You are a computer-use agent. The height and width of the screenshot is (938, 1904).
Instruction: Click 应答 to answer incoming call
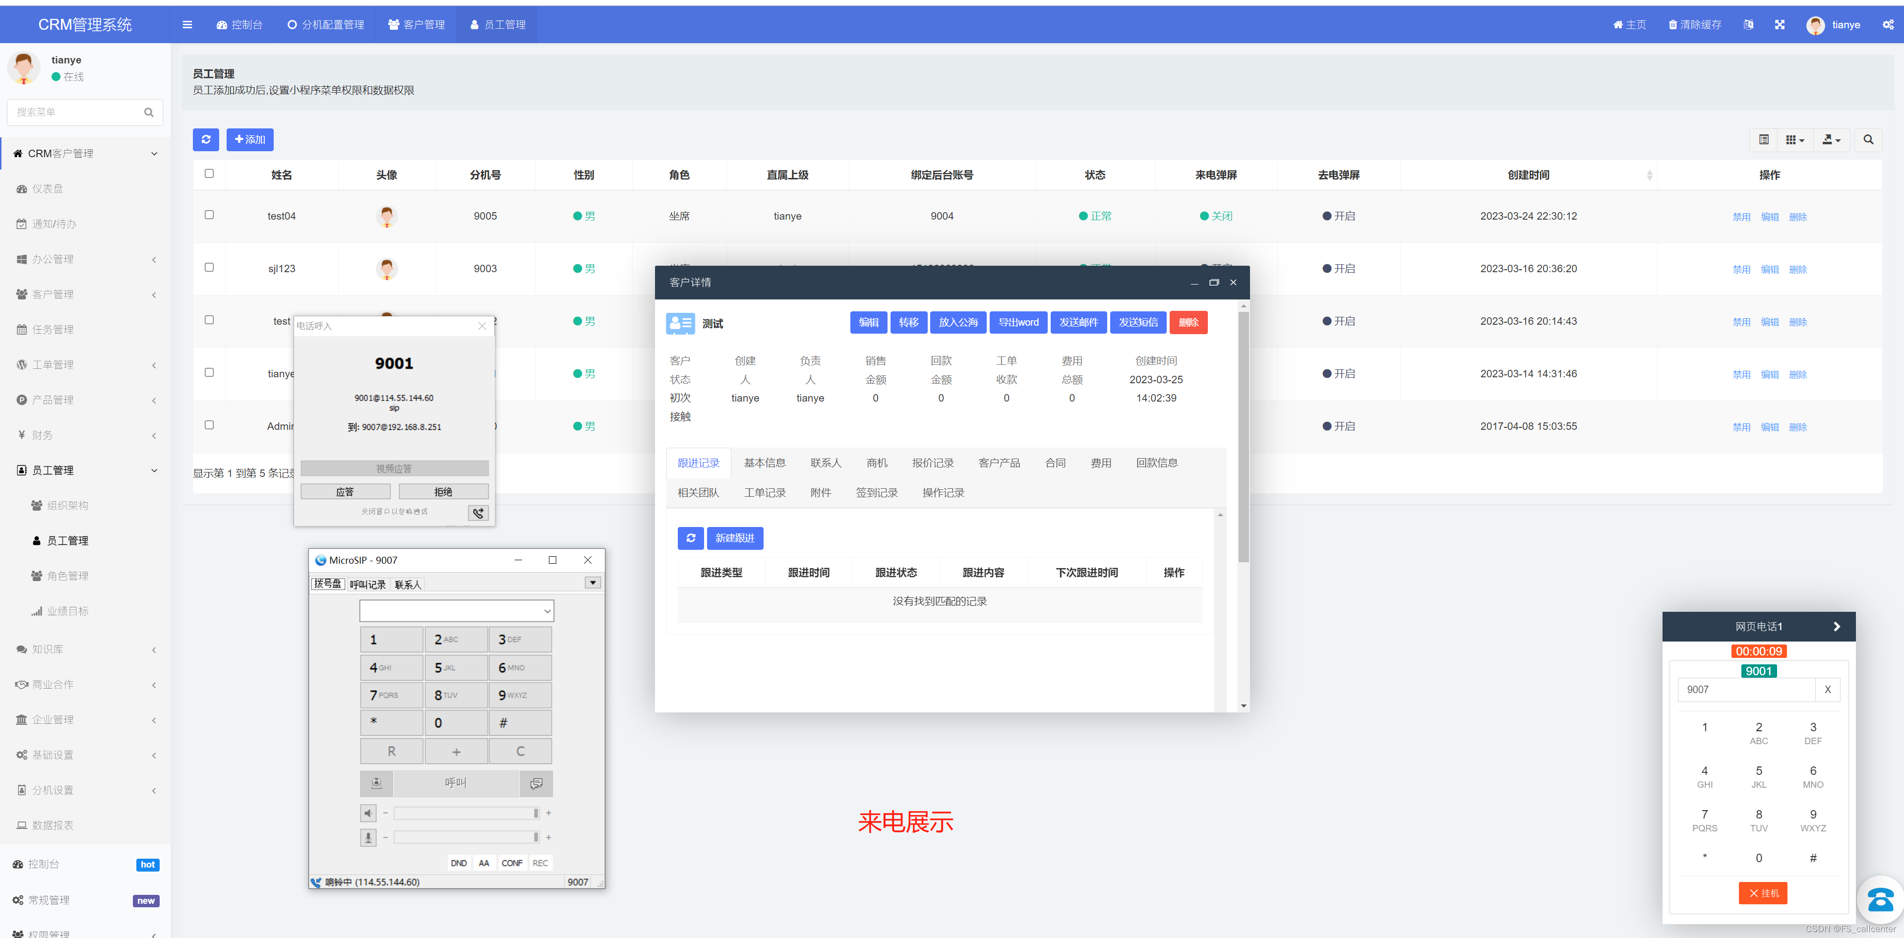click(x=345, y=491)
